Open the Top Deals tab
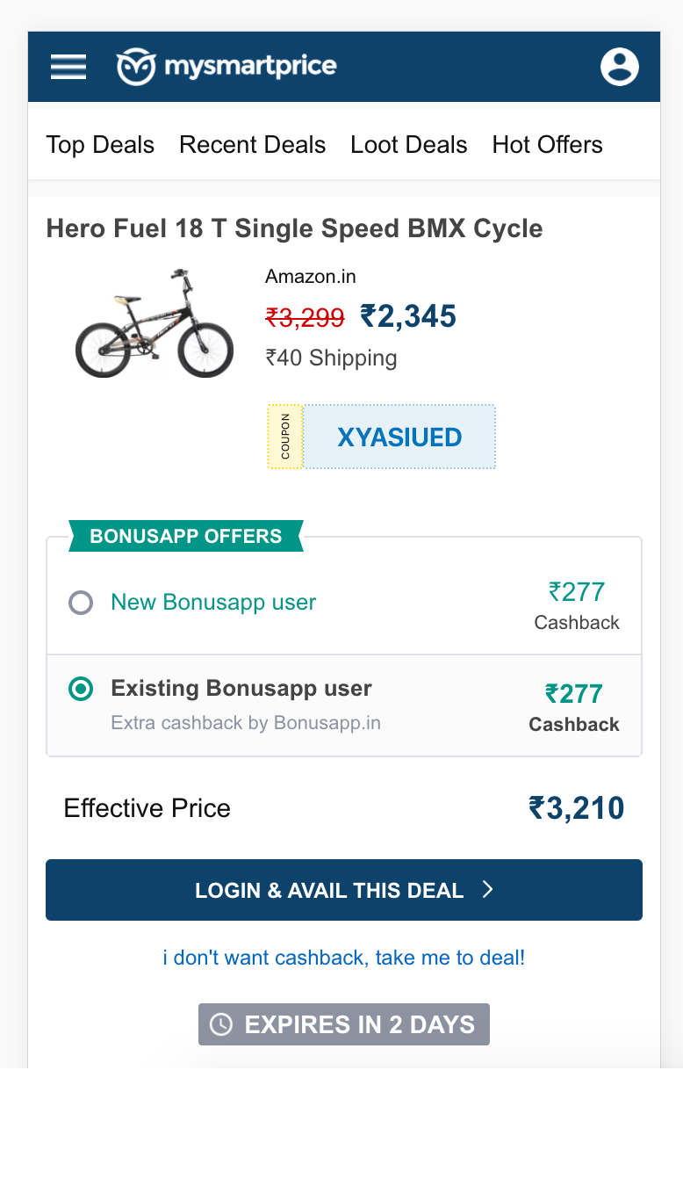Image resolution: width=683 pixels, height=1186 pixels. point(100,145)
